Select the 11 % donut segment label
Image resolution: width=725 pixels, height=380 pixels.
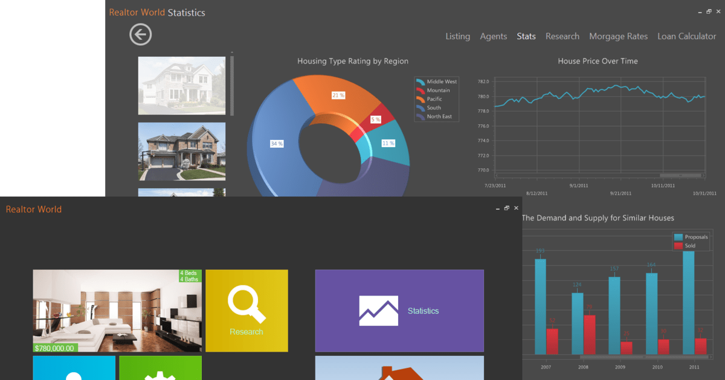click(388, 143)
